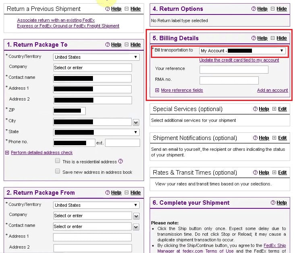Open More reference fields link
295x253 pixels.
tap(182, 90)
